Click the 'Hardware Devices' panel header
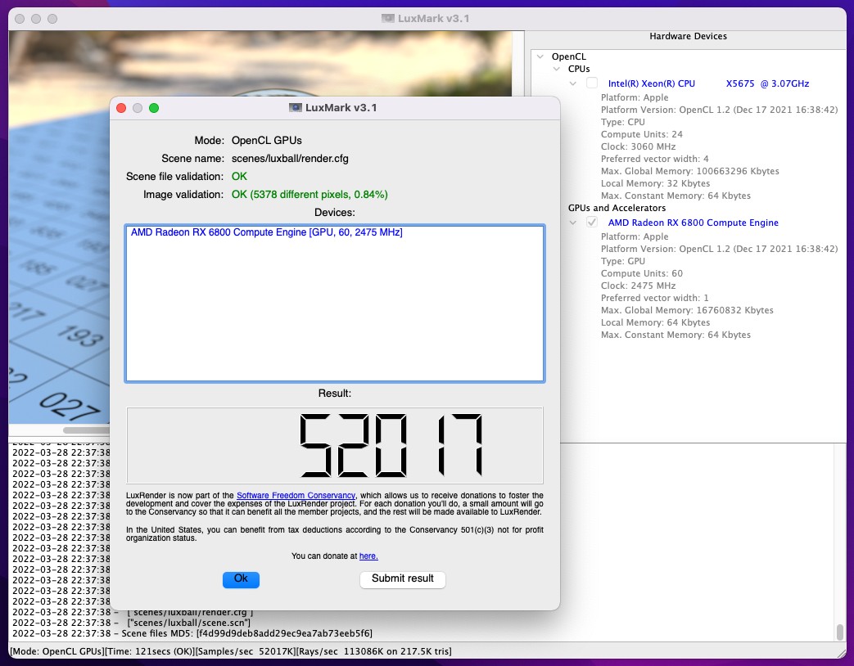This screenshot has width=854, height=666. [688, 37]
